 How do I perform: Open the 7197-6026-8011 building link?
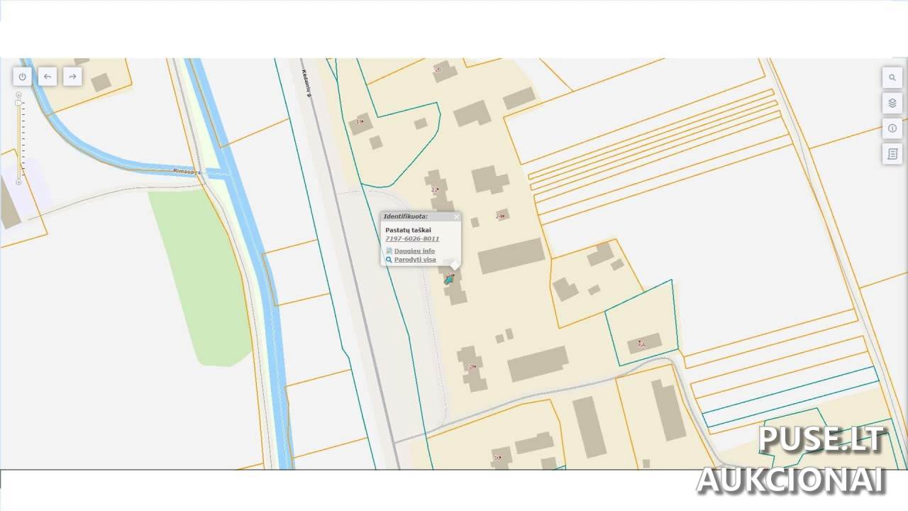coord(411,239)
